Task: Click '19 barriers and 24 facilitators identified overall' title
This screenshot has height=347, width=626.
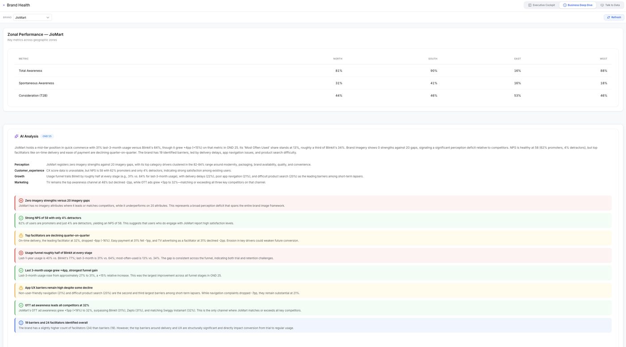Action: tap(56, 322)
